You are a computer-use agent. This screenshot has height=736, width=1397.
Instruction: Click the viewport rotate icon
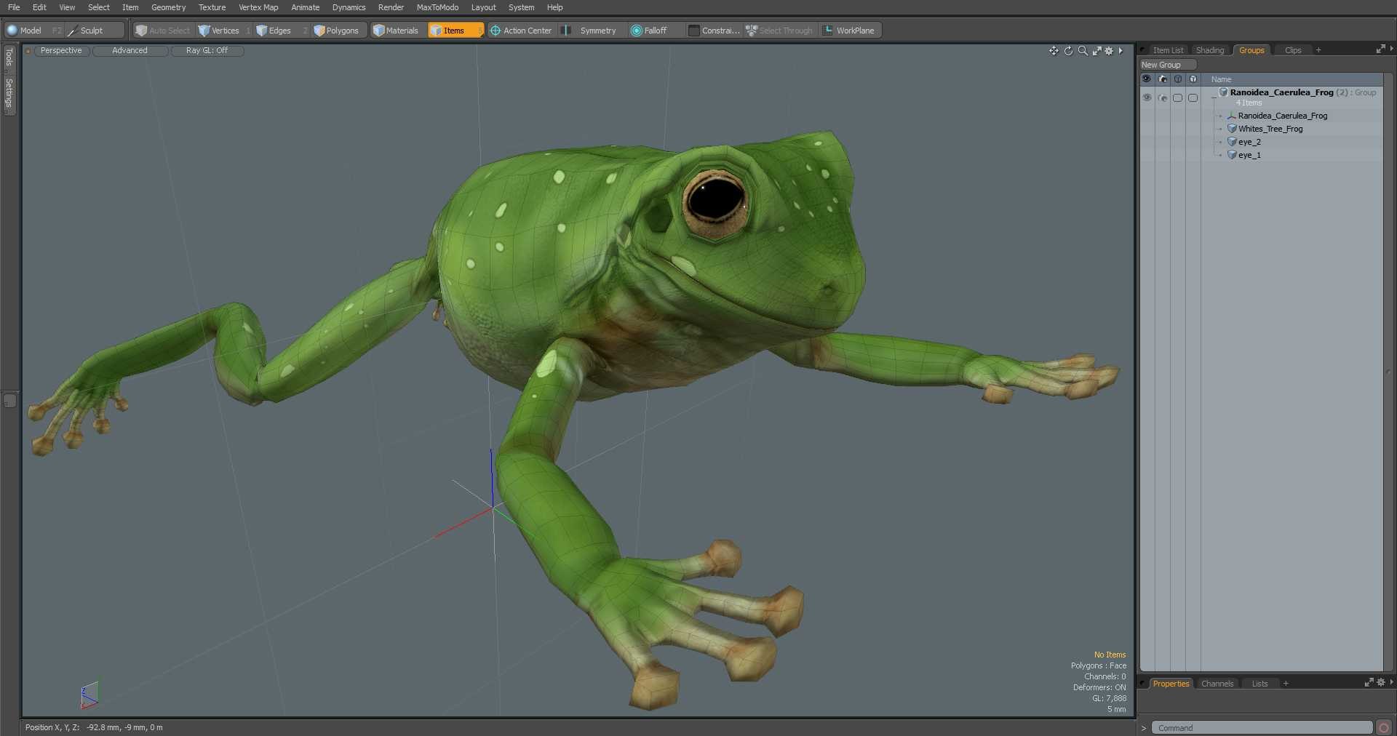1068,51
